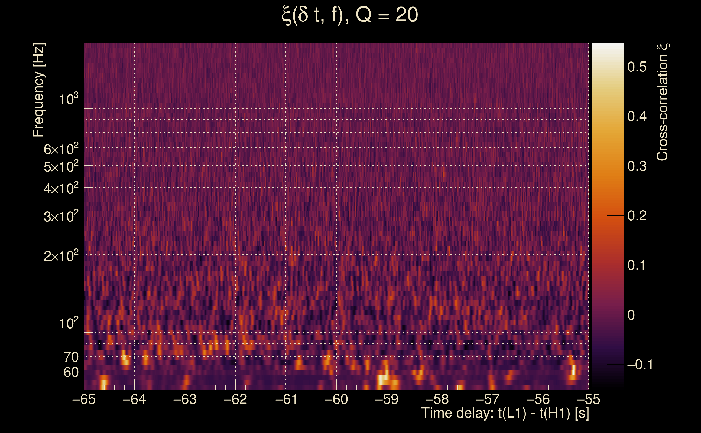
Task: Click the bright spot near –55.3 s at 60 Hz
Action: pos(573,369)
